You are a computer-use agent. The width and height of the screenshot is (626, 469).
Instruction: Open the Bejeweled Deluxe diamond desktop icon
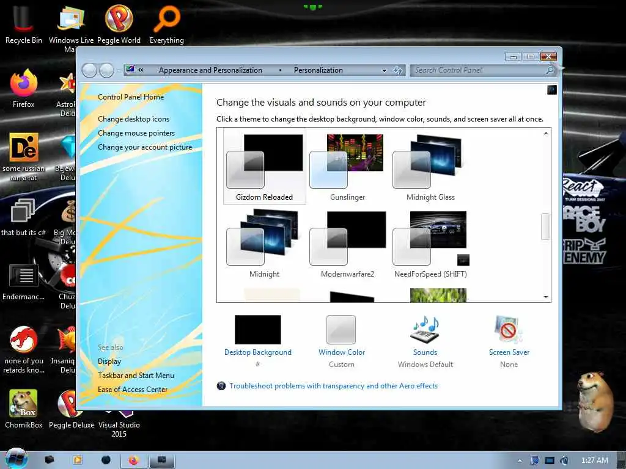(66, 157)
